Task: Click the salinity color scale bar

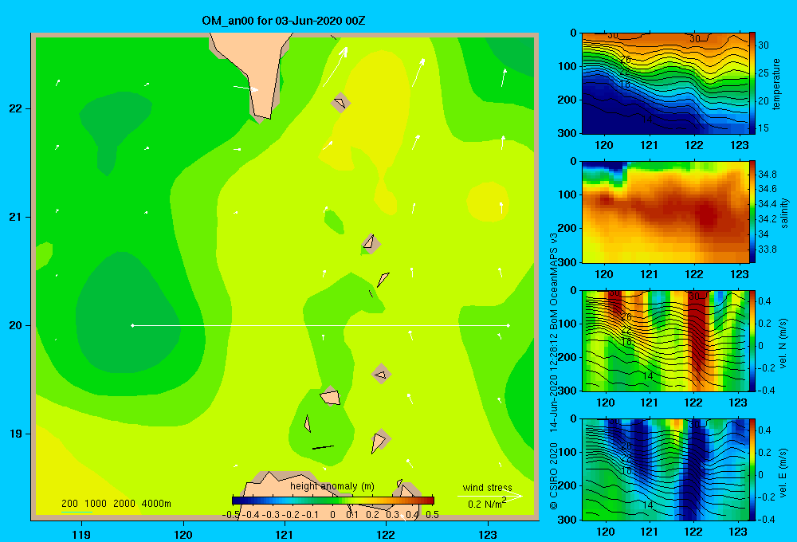Action: (x=752, y=212)
